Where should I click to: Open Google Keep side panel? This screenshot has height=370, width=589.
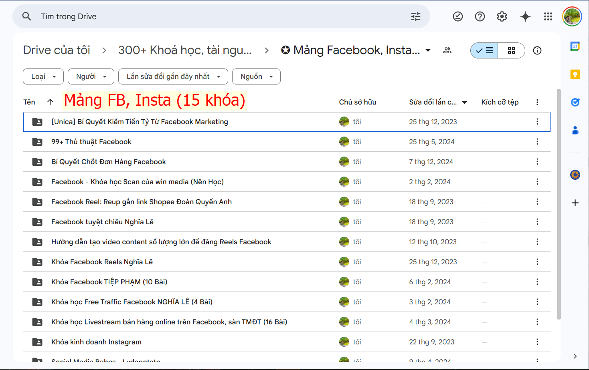pos(575,74)
